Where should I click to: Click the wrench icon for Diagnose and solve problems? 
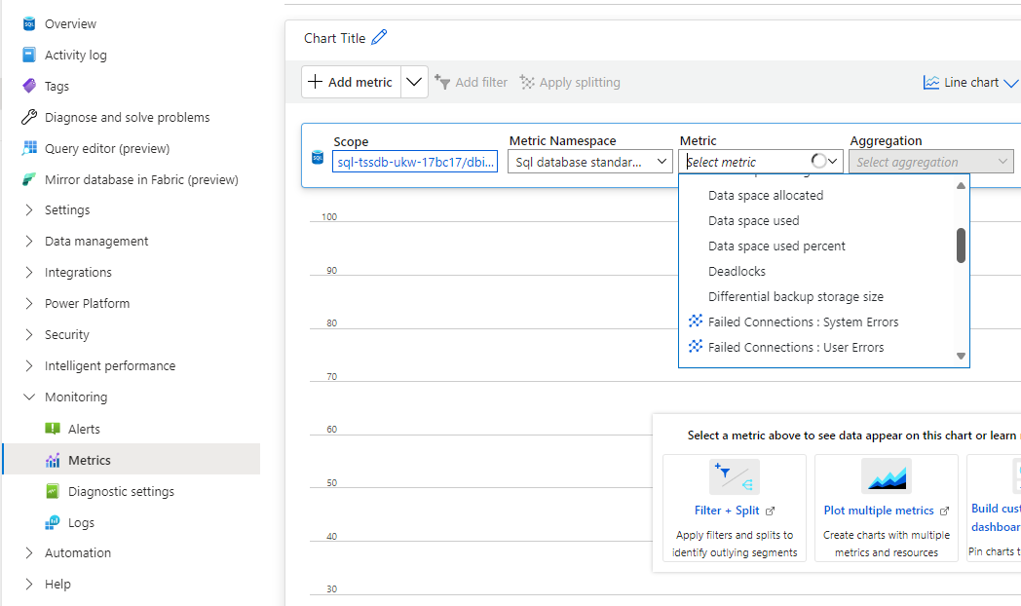pyautogui.click(x=28, y=117)
